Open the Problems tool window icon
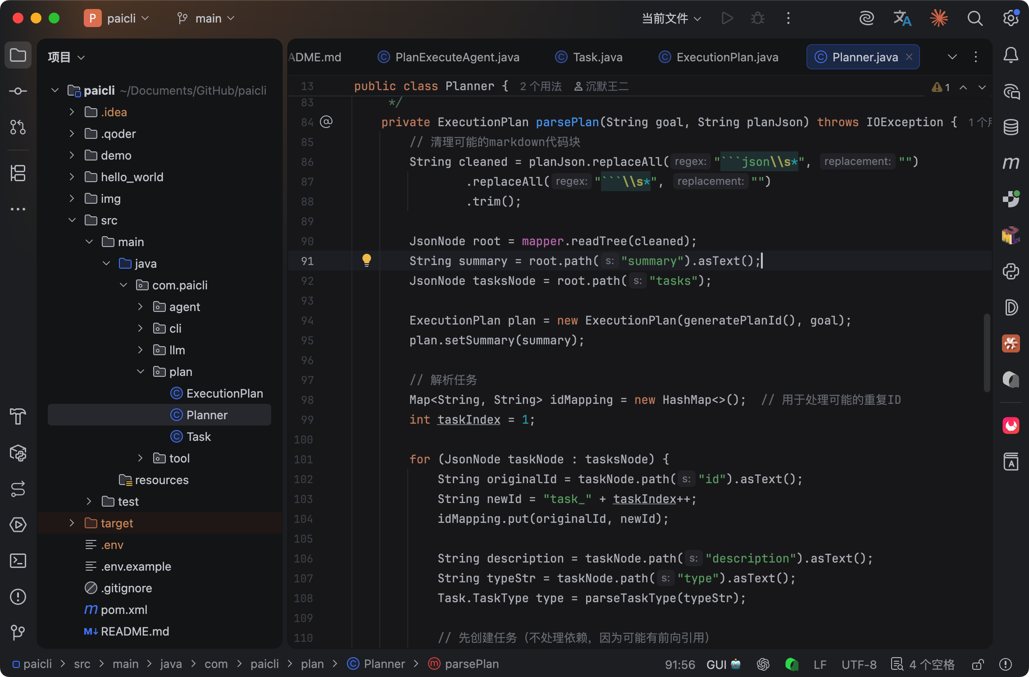 (18, 597)
